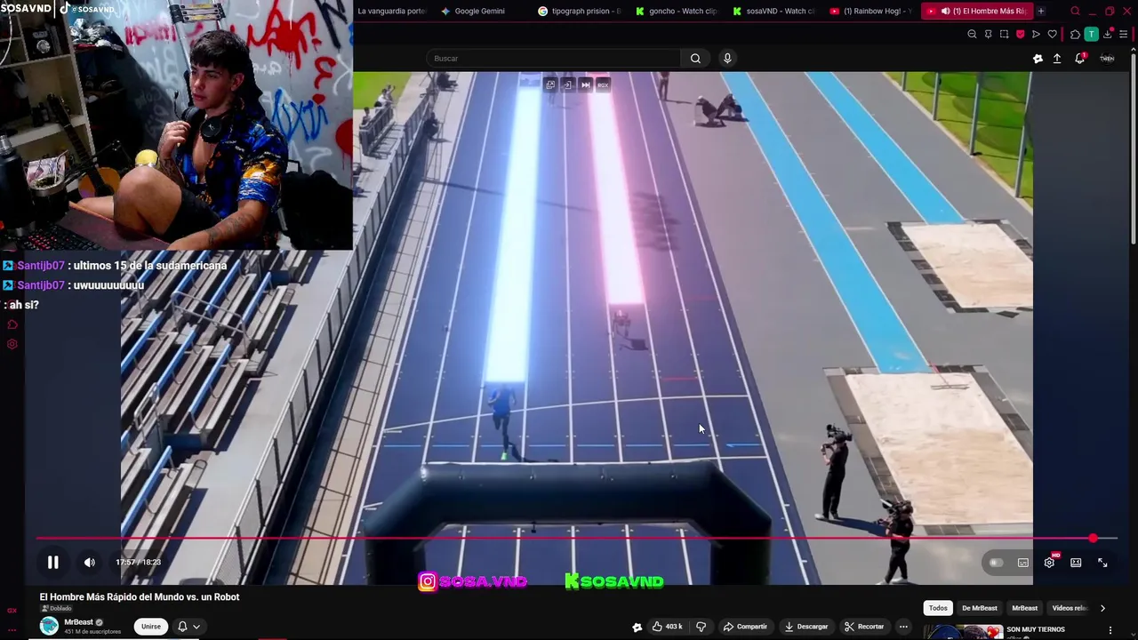
Task: Click picture-in-picture icon in video overlay
Action: [550, 84]
